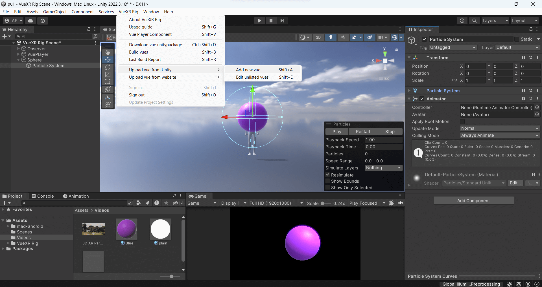Select the Hand view tool
The width and height of the screenshot is (542, 287).
(x=108, y=52)
